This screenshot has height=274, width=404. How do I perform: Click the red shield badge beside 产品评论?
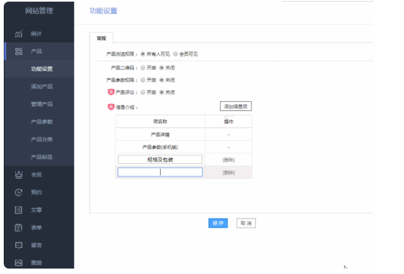111,92
